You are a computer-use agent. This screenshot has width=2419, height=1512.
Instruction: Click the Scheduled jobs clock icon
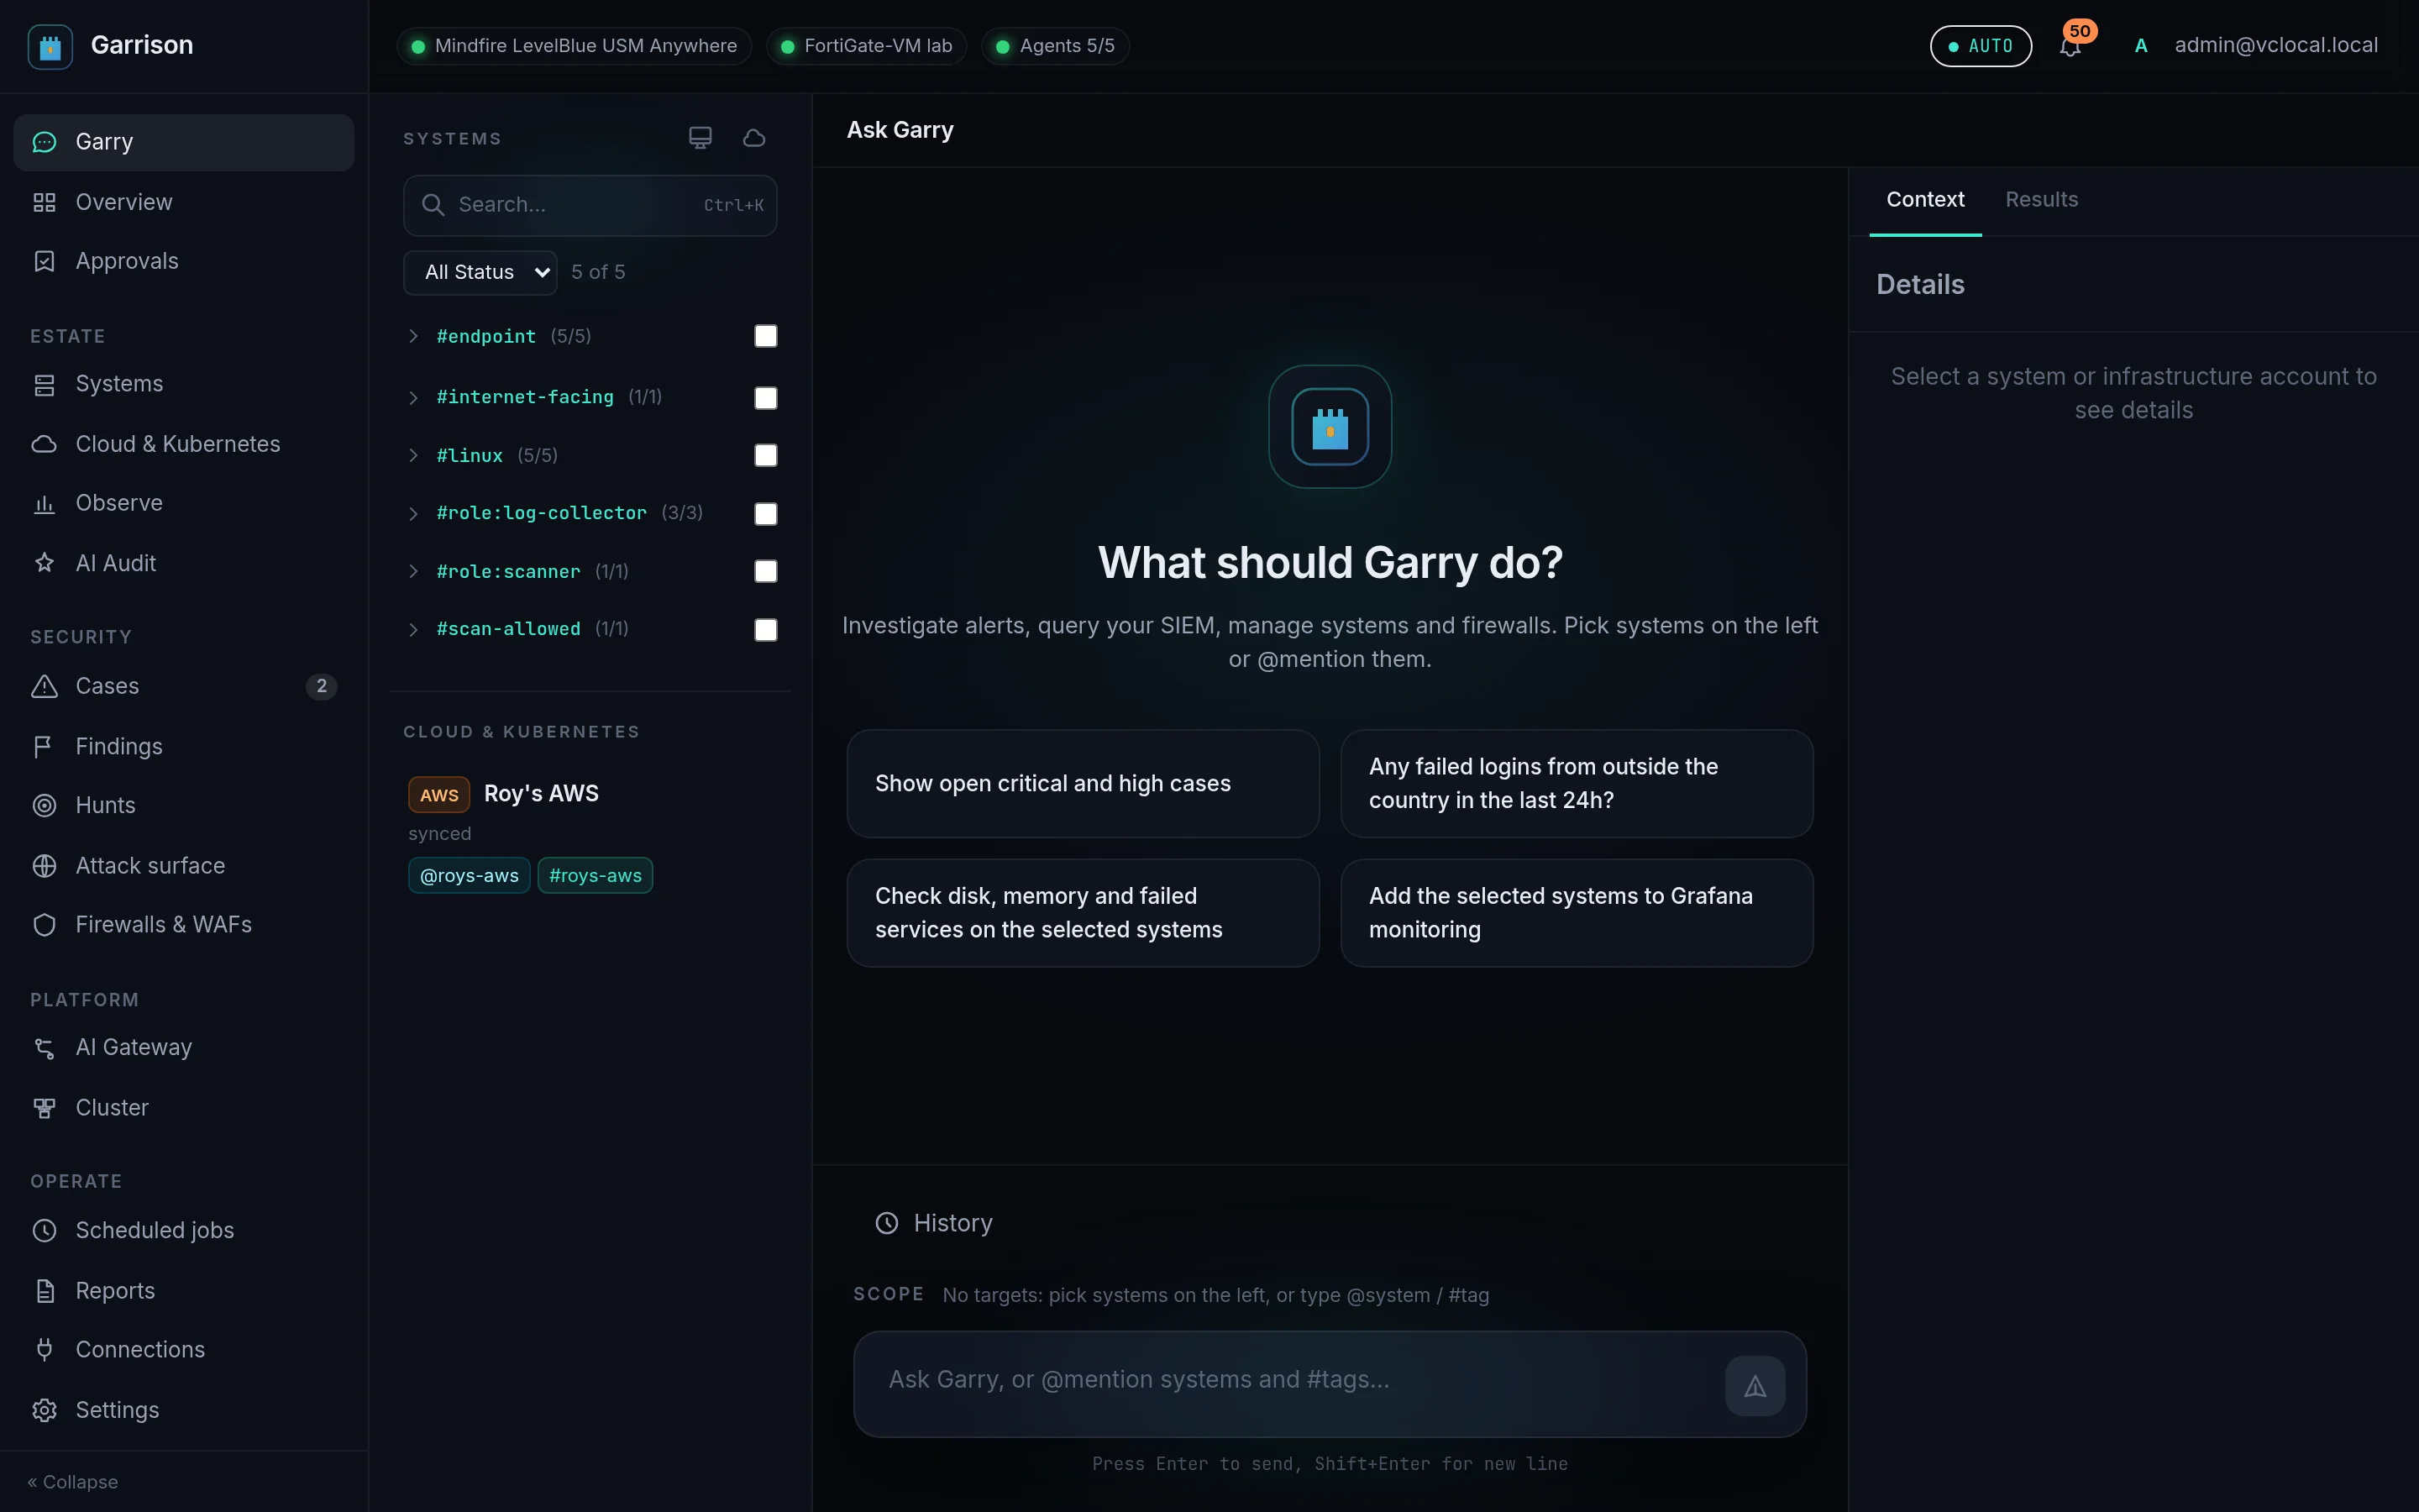(44, 1230)
